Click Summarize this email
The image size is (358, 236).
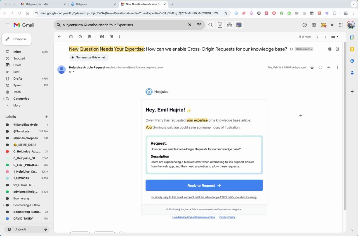89,57
